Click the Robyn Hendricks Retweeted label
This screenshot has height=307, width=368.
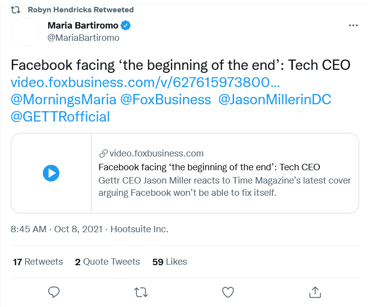click(81, 10)
